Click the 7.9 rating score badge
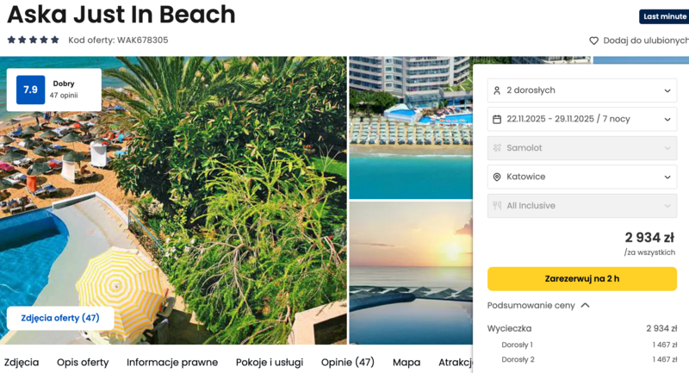 coord(30,90)
